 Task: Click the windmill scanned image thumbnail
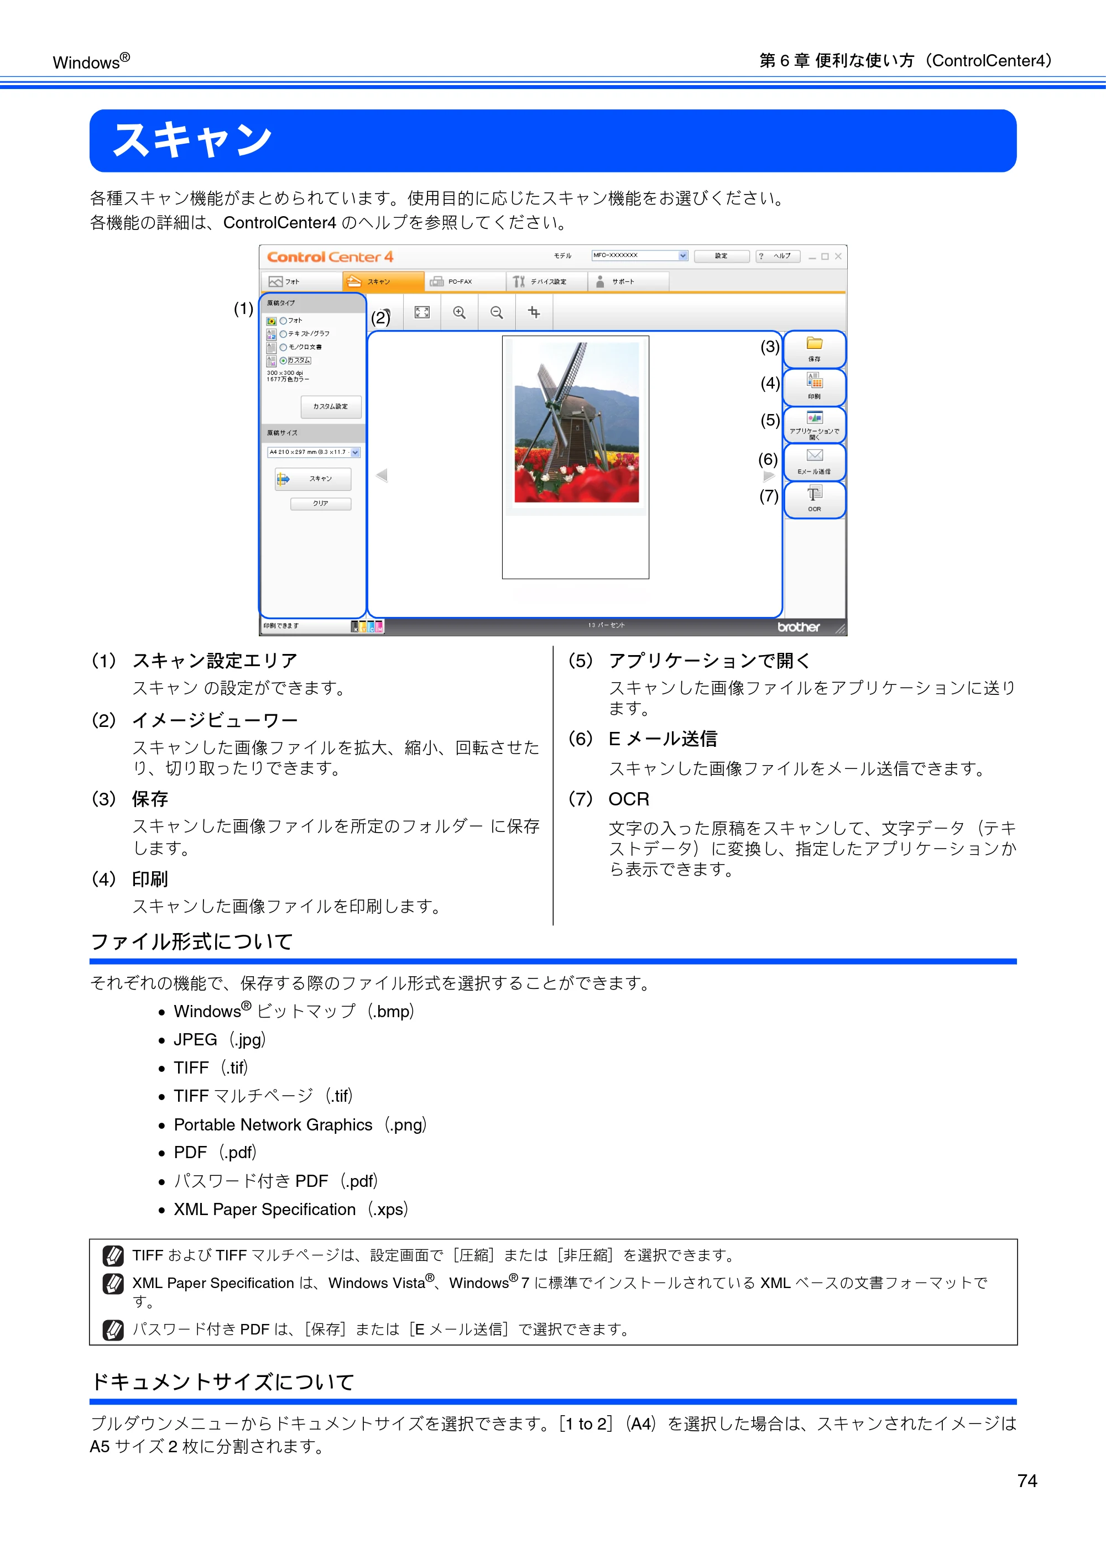tap(577, 423)
